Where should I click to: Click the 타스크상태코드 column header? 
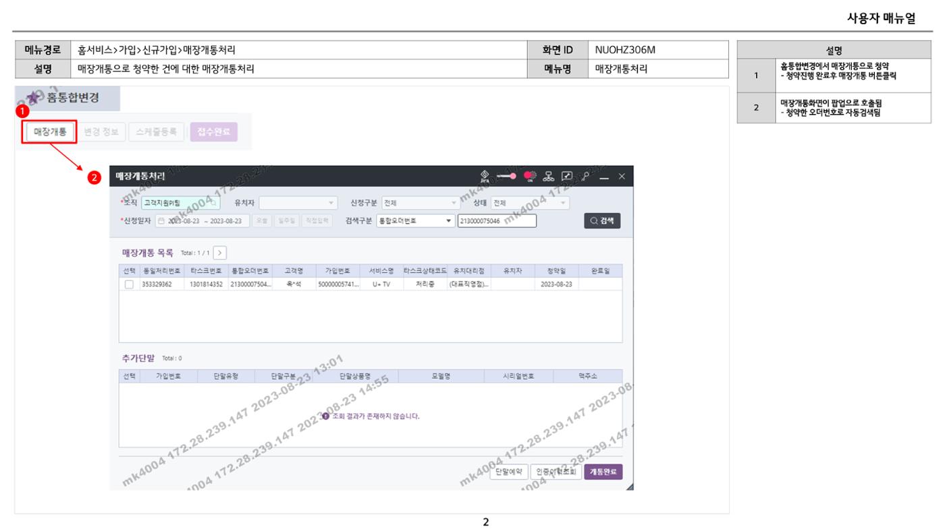tap(425, 271)
